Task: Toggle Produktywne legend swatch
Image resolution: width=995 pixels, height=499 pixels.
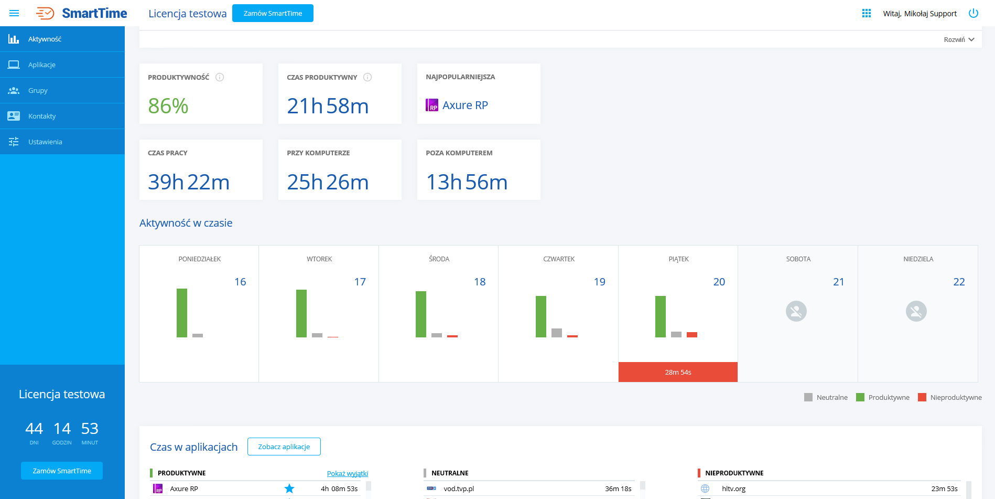Action: pyautogui.click(x=860, y=397)
